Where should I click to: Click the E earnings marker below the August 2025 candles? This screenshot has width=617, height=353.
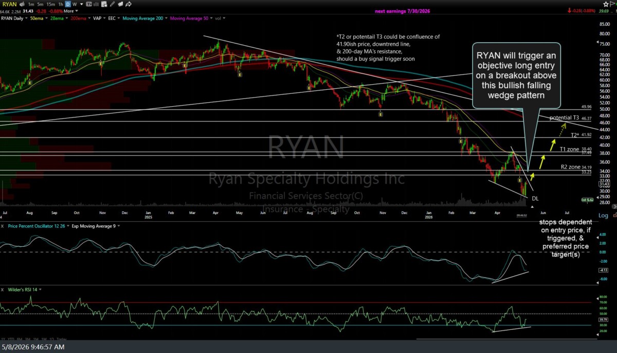[309, 88]
